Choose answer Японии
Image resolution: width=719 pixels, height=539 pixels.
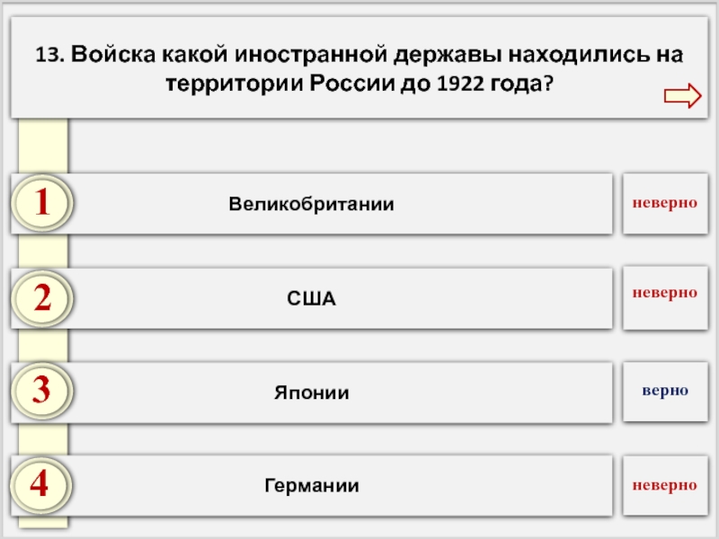tap(311, 393)
